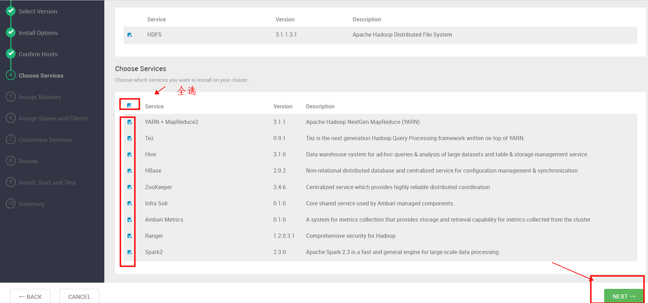Click 'Apache Hadoop Distributed File System' description
Viewport: 648px width, 303px height.
(402, 35)
